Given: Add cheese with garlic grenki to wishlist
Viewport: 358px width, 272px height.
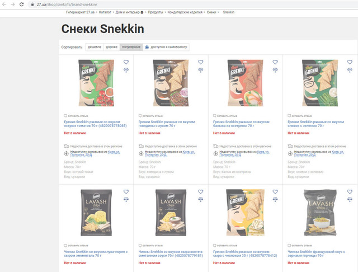Looking at the screenshot, I should 275,192.
